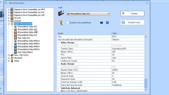
Task: Click the Guardar Como button
Action: [x=132, y=22]
